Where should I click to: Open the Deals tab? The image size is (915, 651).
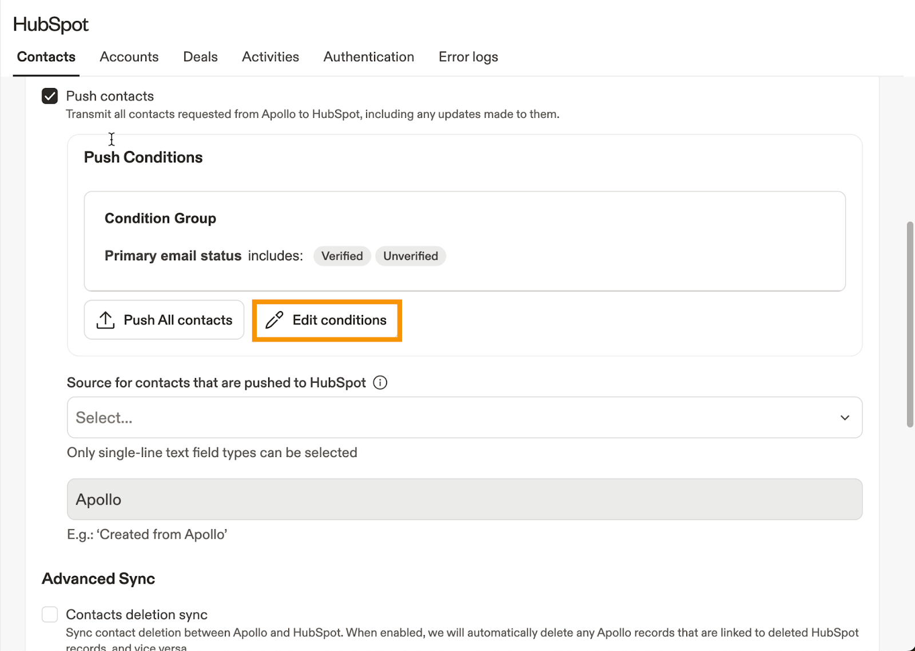(x=200, y=57)
